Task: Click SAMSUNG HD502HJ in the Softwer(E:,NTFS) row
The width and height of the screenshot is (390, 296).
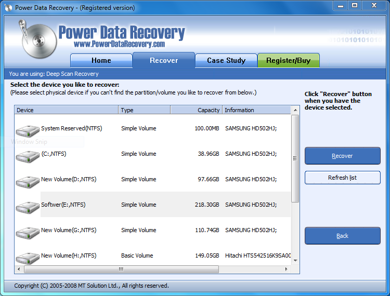Action: (x=251, y=205)
